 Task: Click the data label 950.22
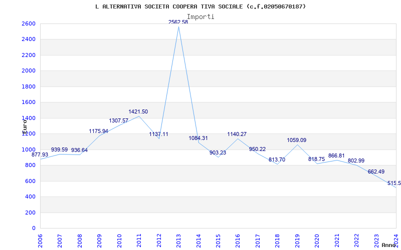point(258,149)
